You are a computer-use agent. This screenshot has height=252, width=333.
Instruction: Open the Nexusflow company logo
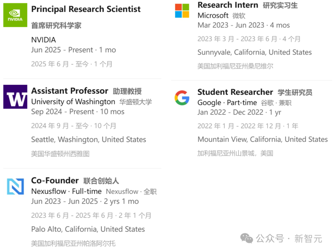pyautogui.click(x=15, y=187)
